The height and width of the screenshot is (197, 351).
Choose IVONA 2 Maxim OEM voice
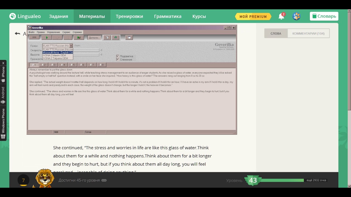tap(58, 55)
